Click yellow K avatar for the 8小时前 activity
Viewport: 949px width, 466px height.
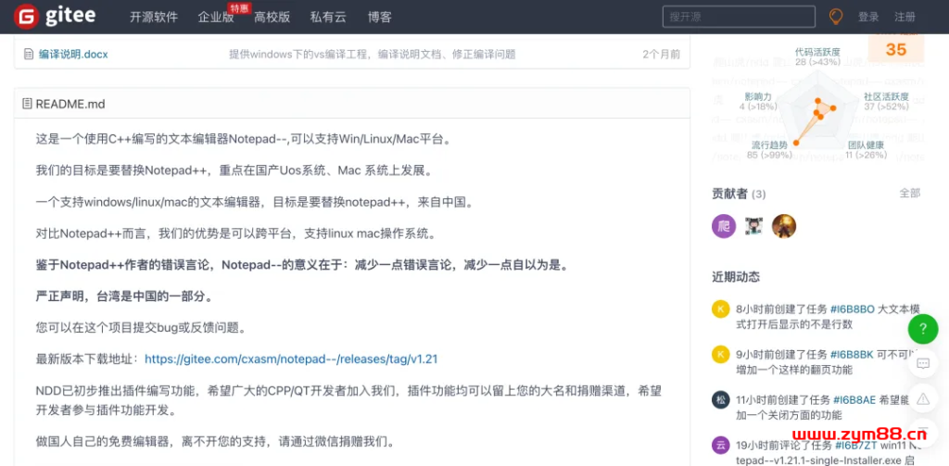pos(720,309)
